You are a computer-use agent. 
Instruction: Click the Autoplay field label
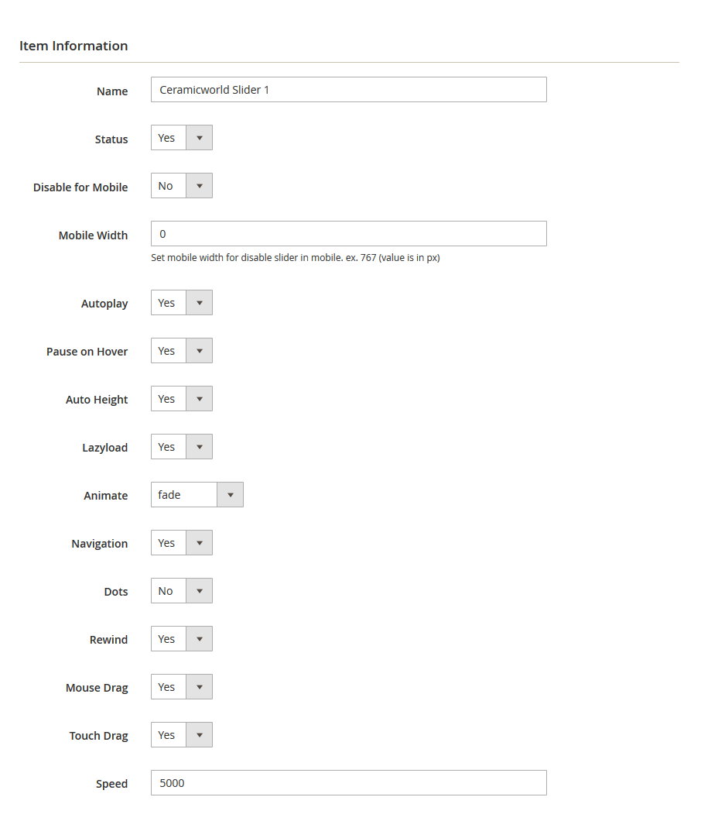[104, 304]
